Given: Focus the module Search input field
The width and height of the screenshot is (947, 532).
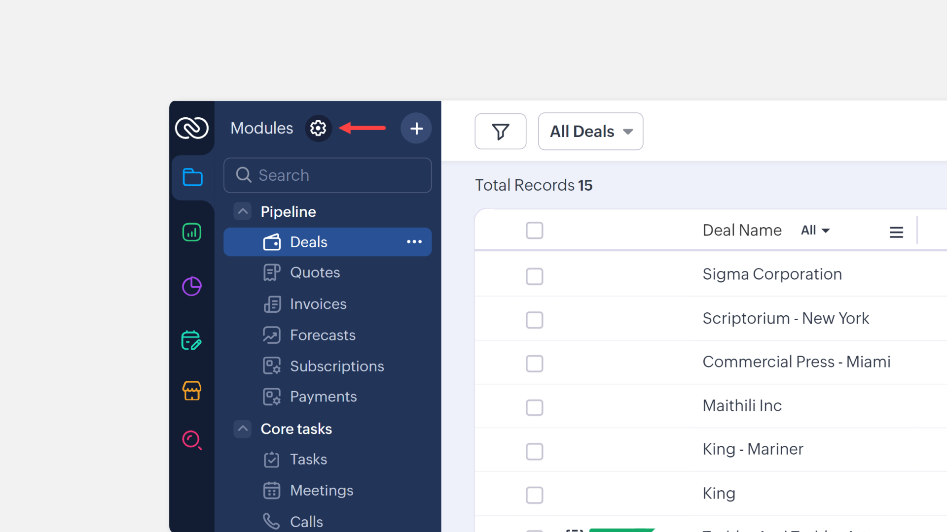Looking at the screenshot, I should click(x=328, y=175).
